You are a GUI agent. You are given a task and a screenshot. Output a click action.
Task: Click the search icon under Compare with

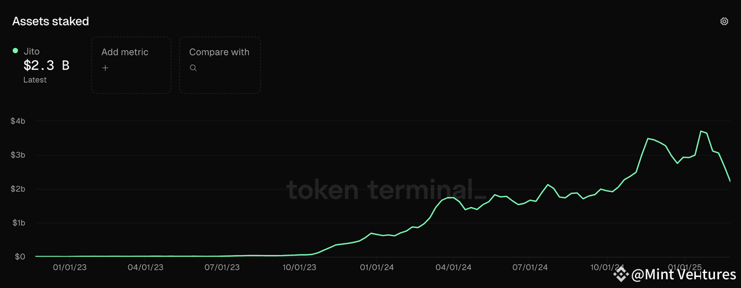193,68
